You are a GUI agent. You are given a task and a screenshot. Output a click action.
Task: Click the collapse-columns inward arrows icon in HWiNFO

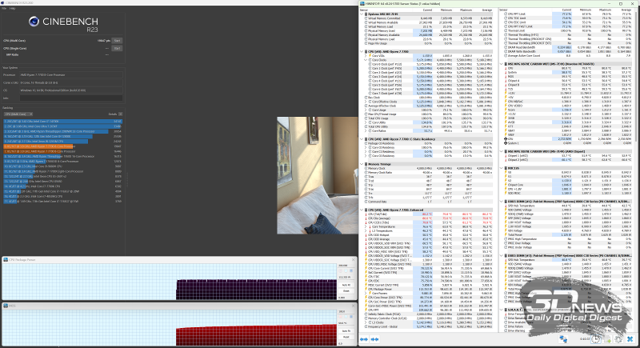click(x=374, y=339)
